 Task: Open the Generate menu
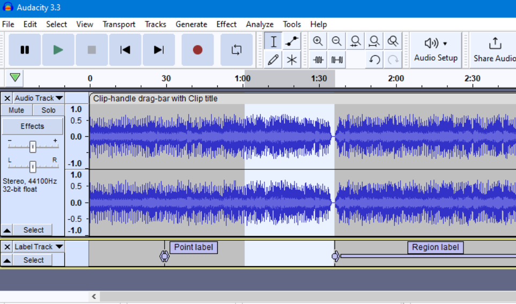tap(191, 24)
